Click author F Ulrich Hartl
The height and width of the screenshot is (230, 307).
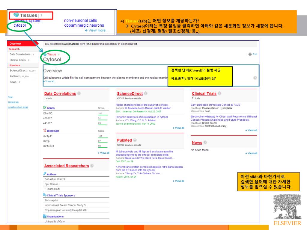coord(52,189)
